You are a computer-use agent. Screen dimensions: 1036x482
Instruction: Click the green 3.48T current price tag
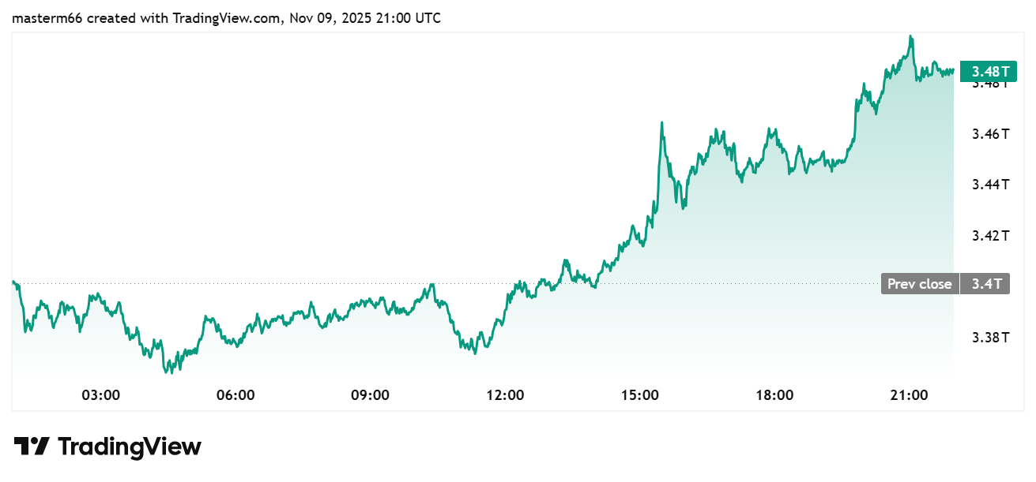pos(985,71)
